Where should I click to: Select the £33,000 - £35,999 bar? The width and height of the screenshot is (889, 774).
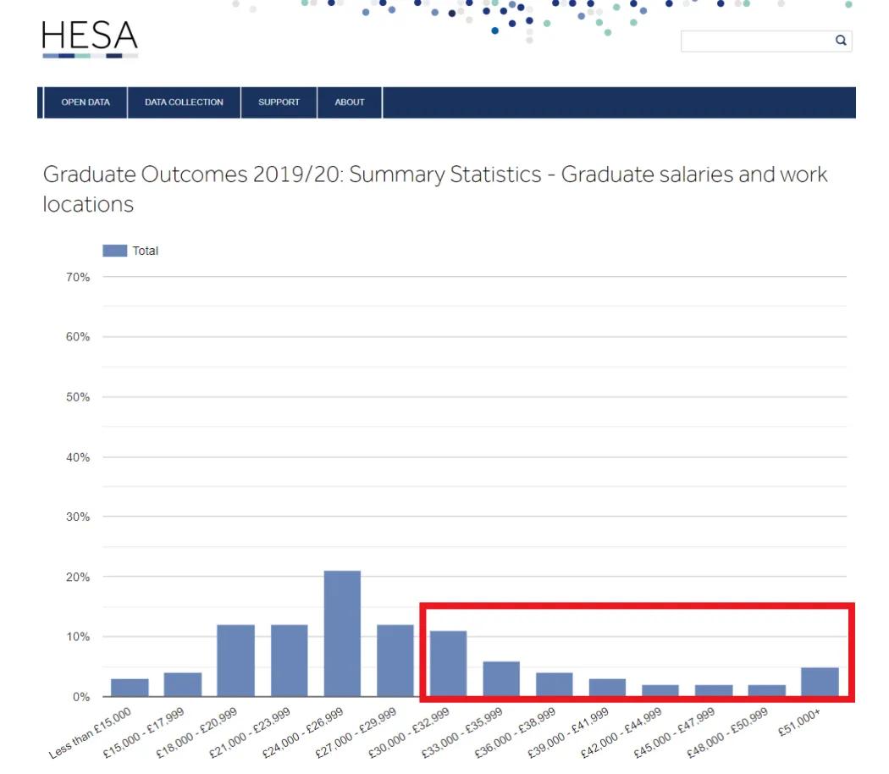[501, 679]
